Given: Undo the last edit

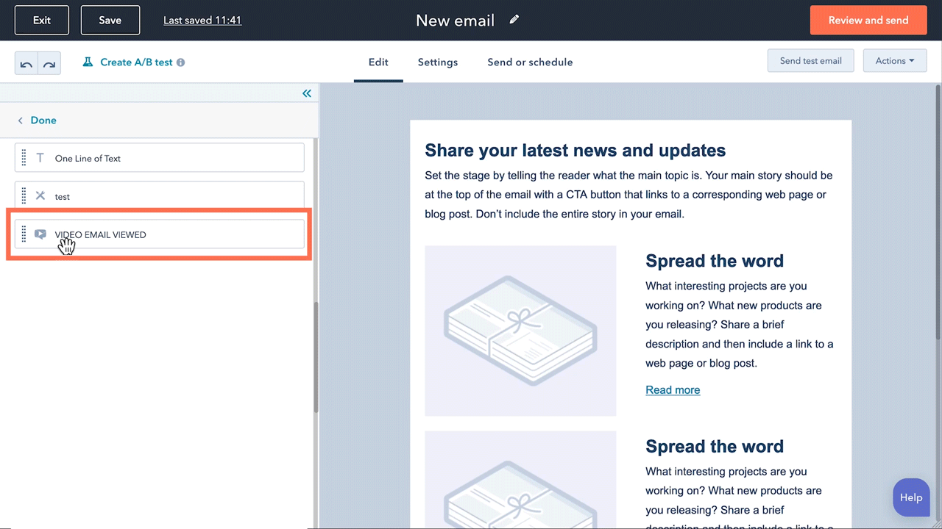Looking at the screenshot, I should pos(26,64).
